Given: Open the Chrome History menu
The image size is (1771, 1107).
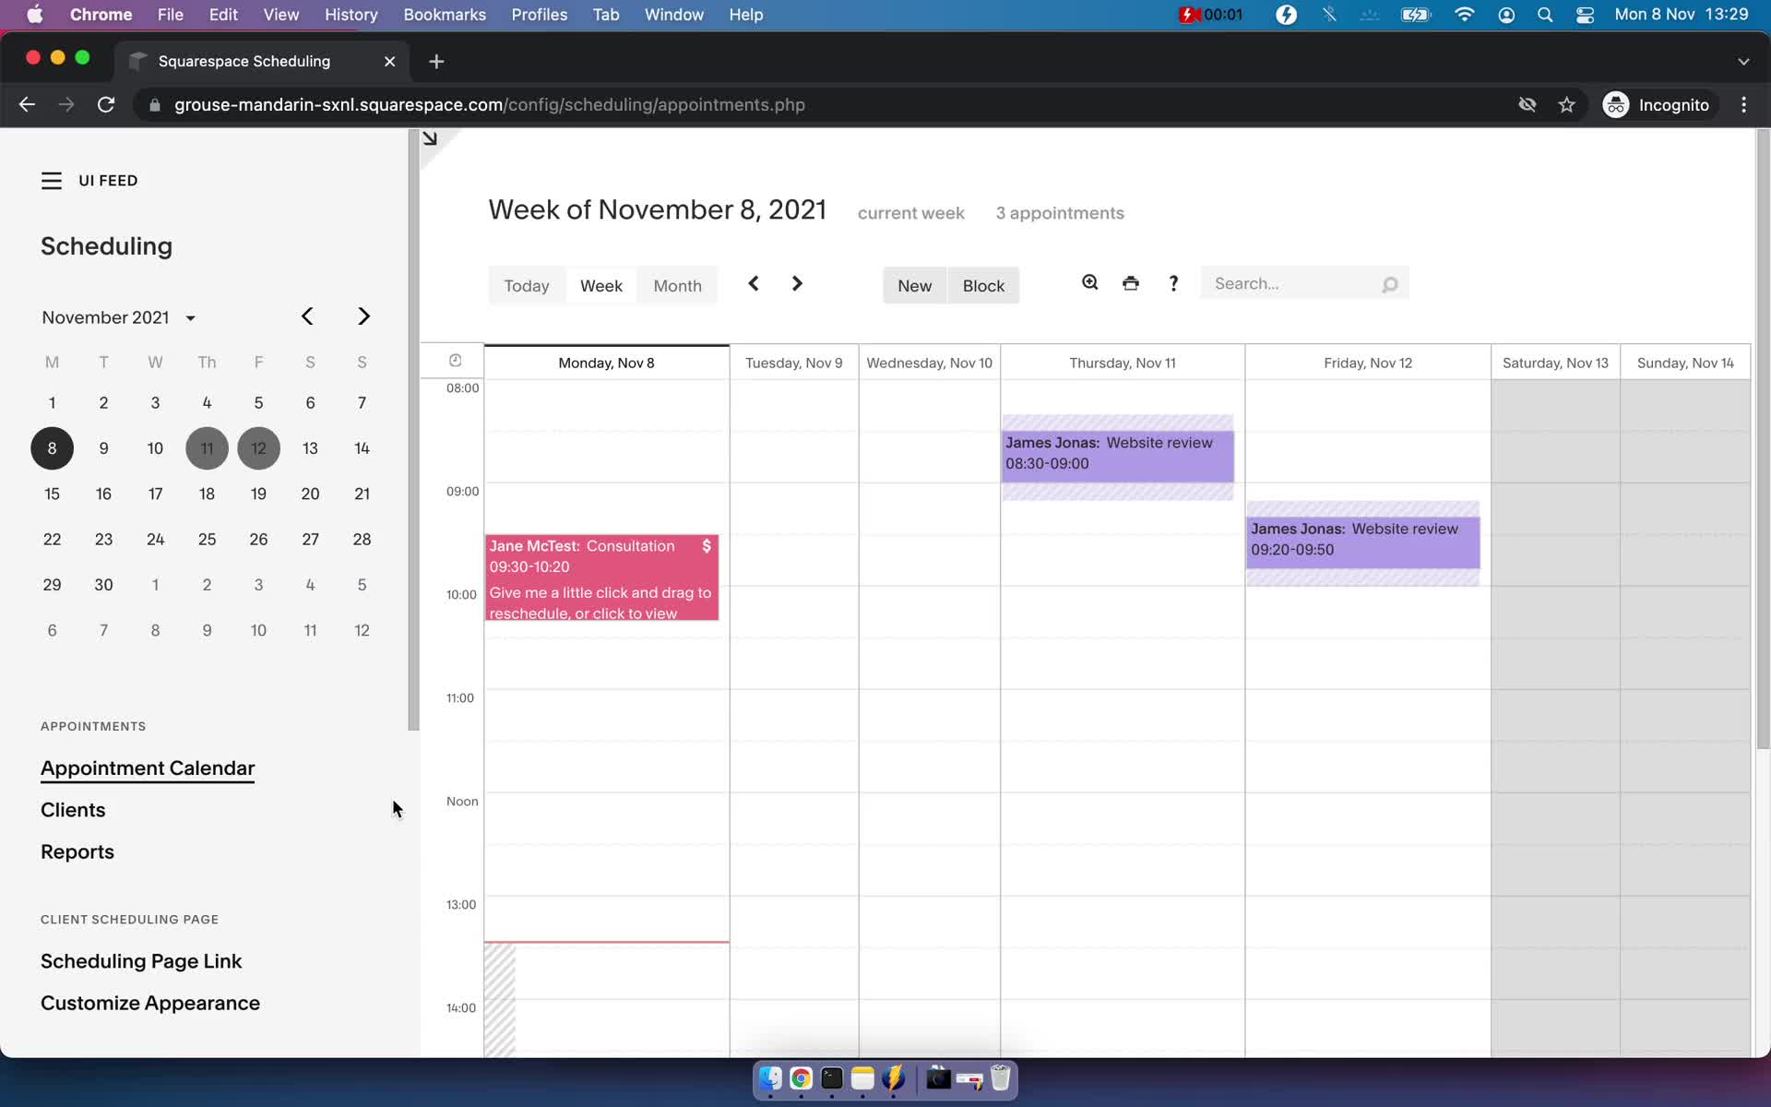Looking at the screenshot, I should [351, 15].
